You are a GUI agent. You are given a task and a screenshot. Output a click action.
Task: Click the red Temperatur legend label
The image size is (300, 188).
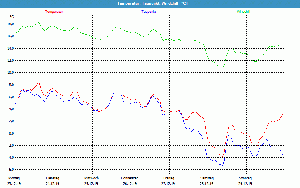point(54,12)
